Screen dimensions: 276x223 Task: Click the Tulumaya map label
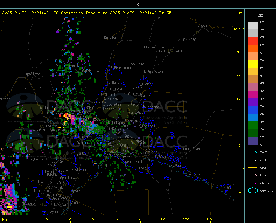114,89
